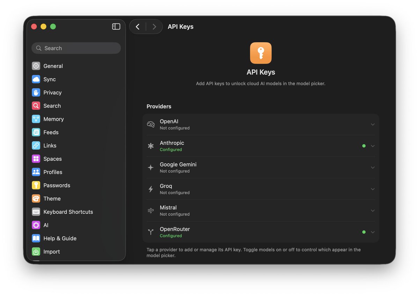Click the Spaces grid icon

[x=36, y=159]
